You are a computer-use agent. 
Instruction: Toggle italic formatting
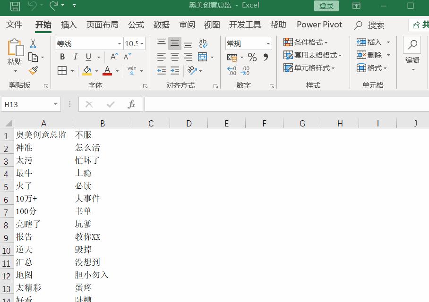pos(75,57)
